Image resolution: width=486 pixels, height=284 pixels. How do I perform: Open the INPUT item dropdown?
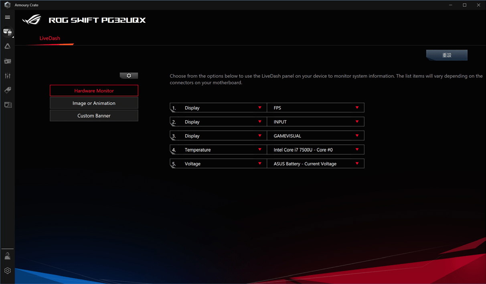[316, 122]
